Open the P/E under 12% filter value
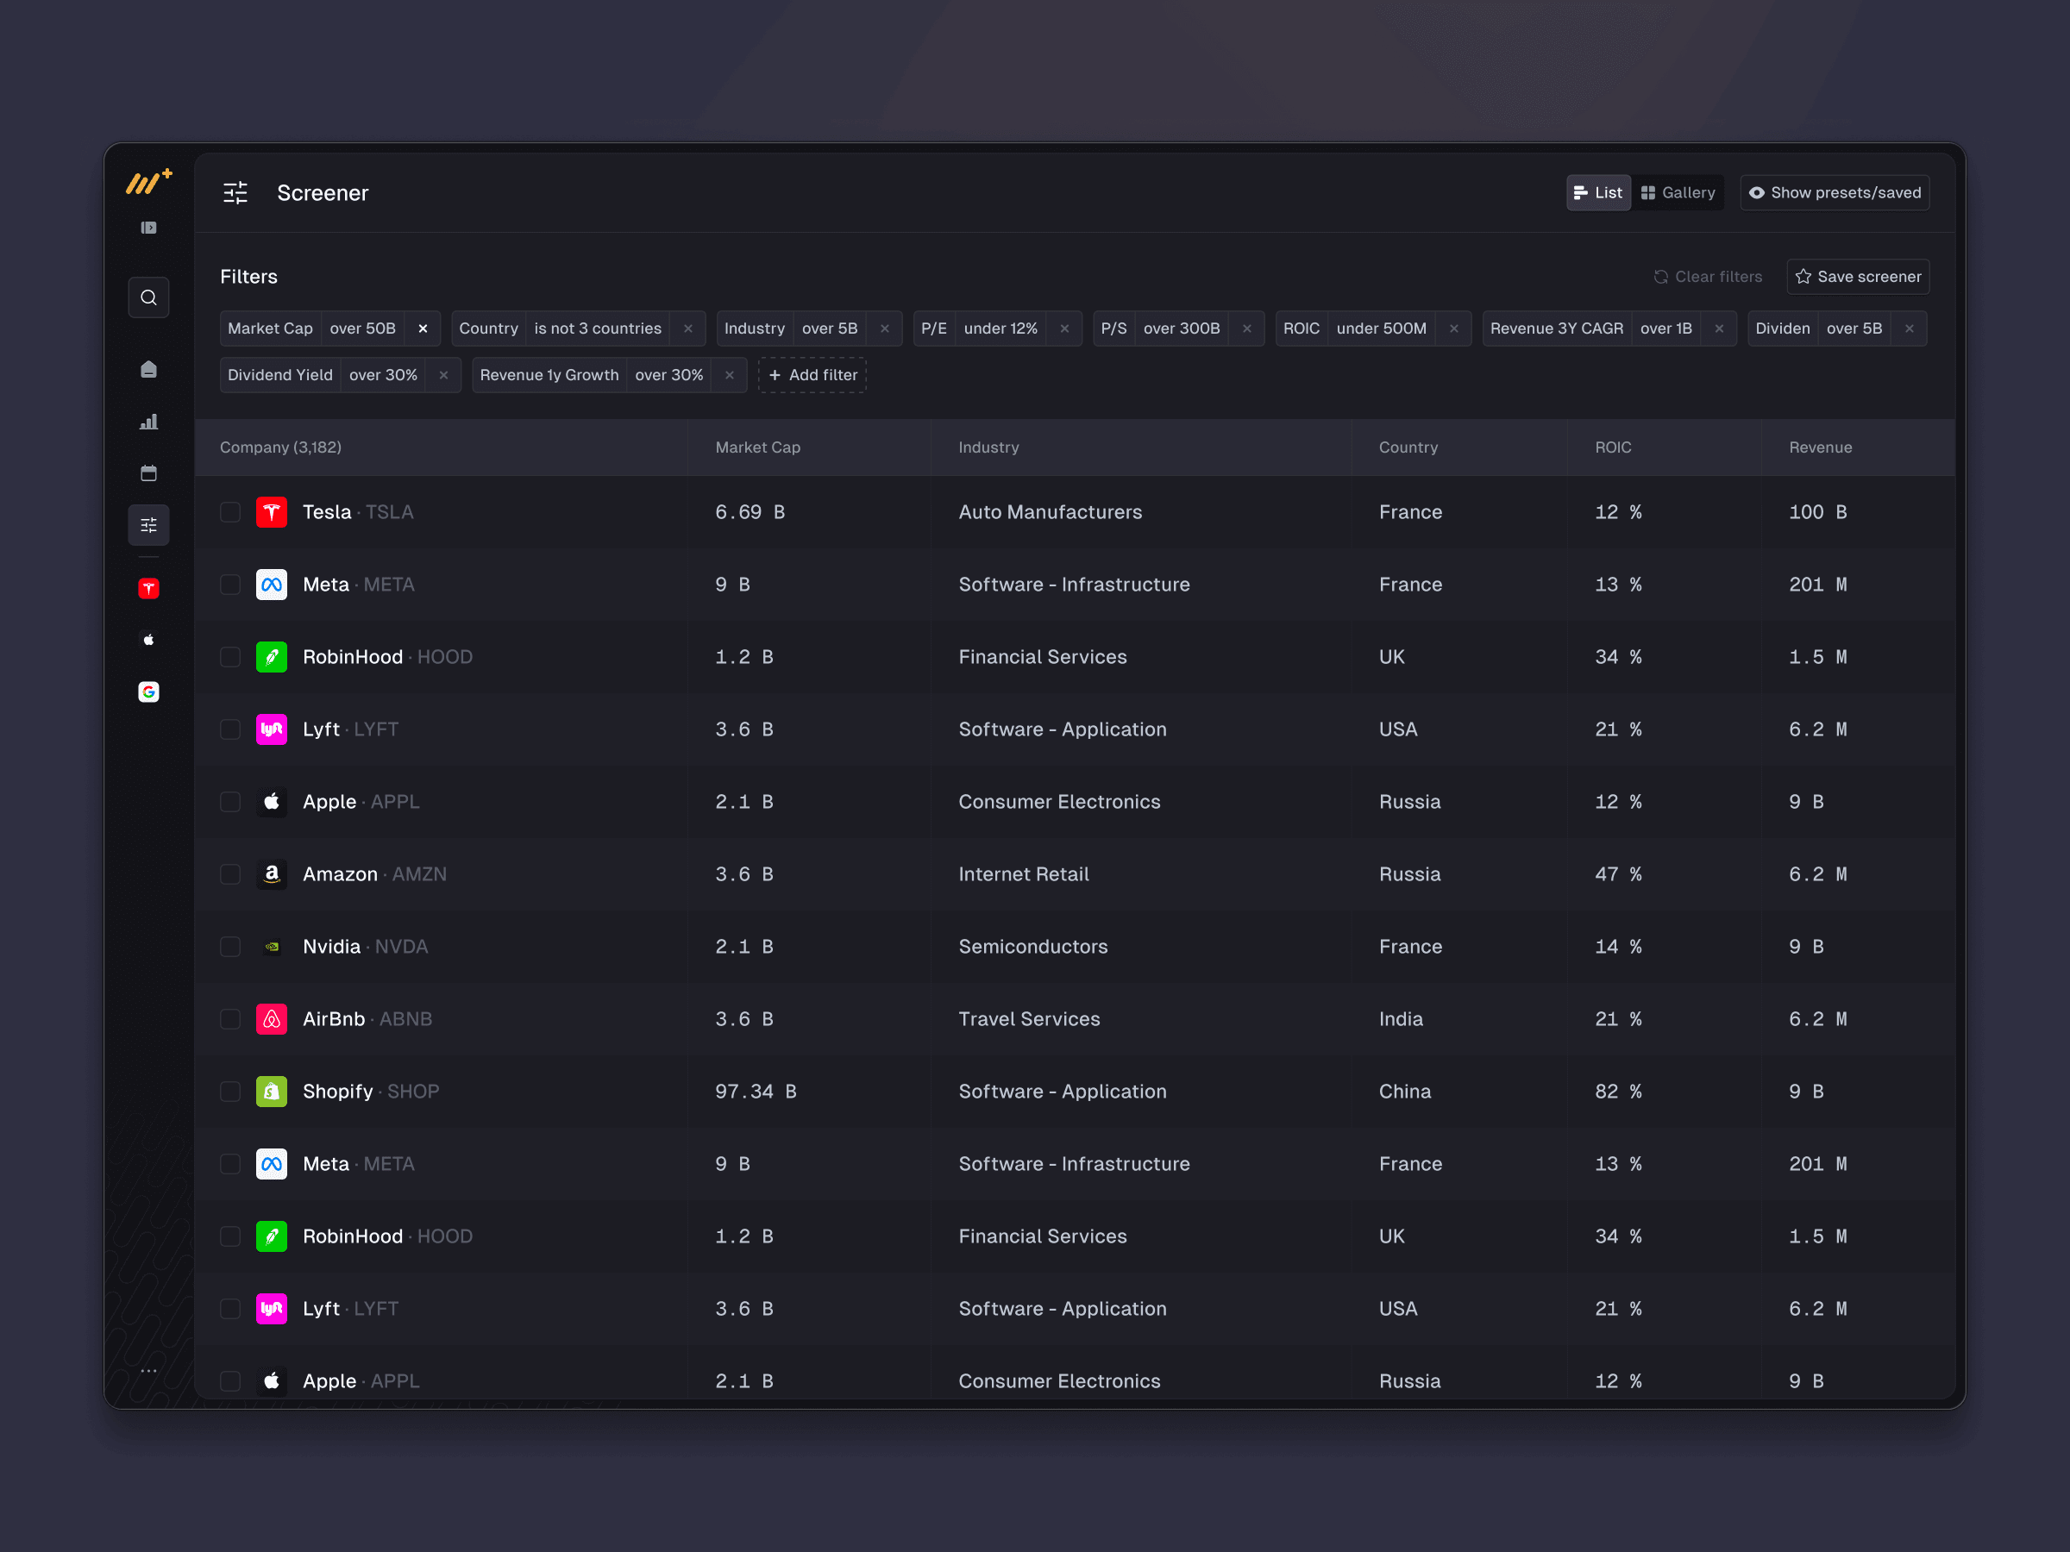Viewport: 2070px width, 1552px height. pyautogui.click(x=1000, y=329)
